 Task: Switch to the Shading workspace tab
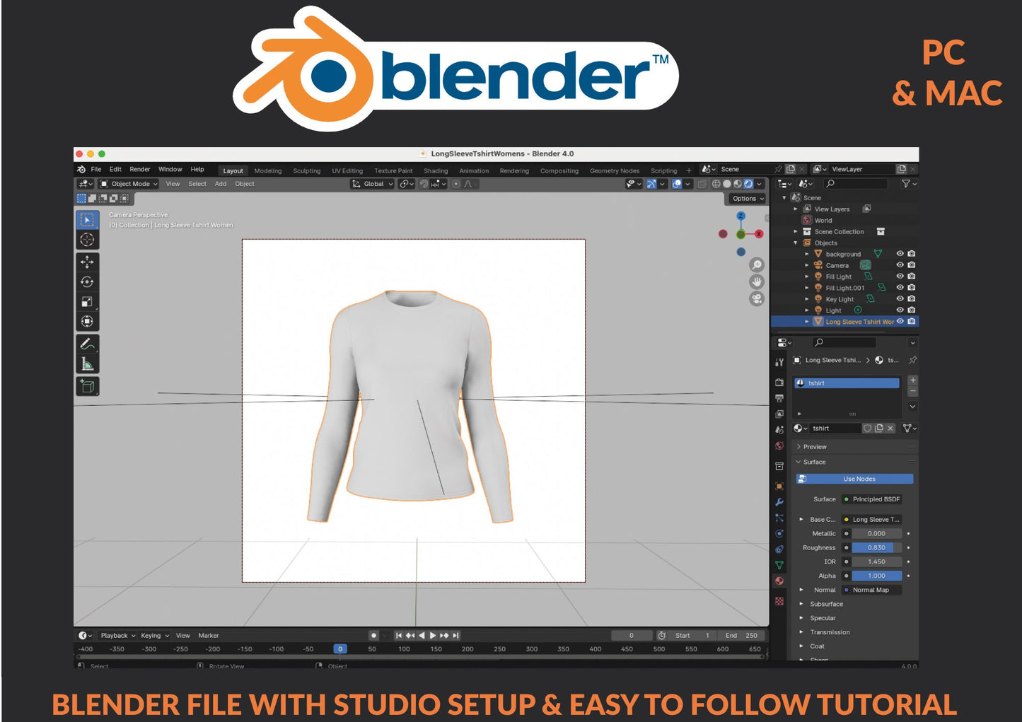(436, 171)
